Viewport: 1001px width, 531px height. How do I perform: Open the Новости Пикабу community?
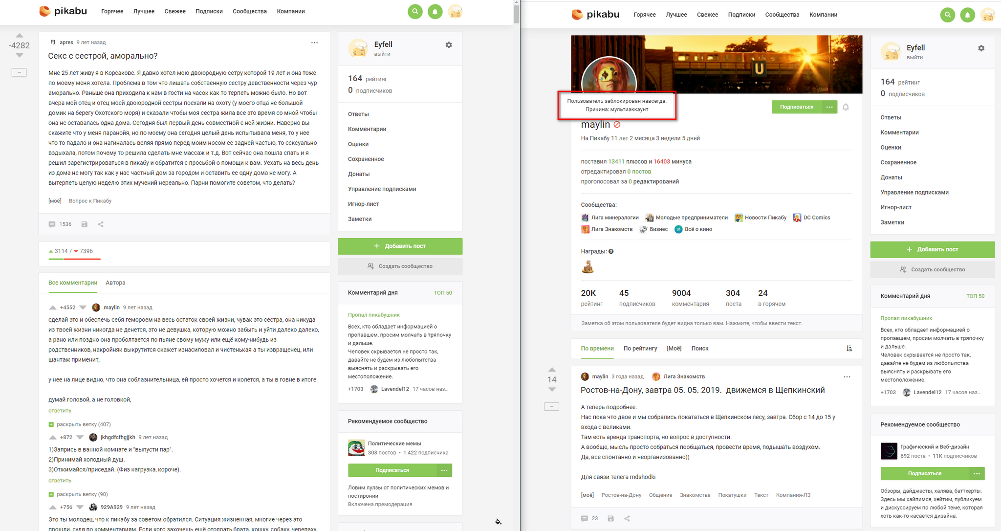point(761,218)
